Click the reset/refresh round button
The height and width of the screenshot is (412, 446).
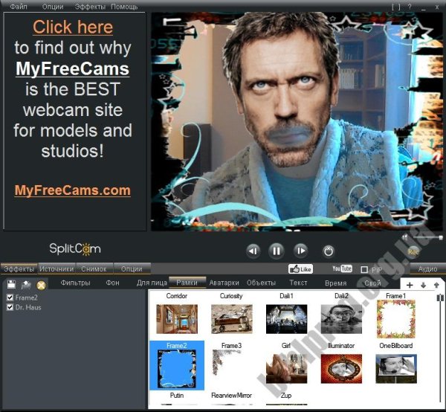coord(329,251)
